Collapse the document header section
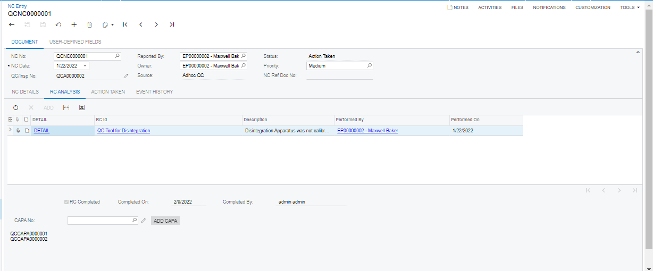This screenshot has height=271, width=653. point(638,53)
